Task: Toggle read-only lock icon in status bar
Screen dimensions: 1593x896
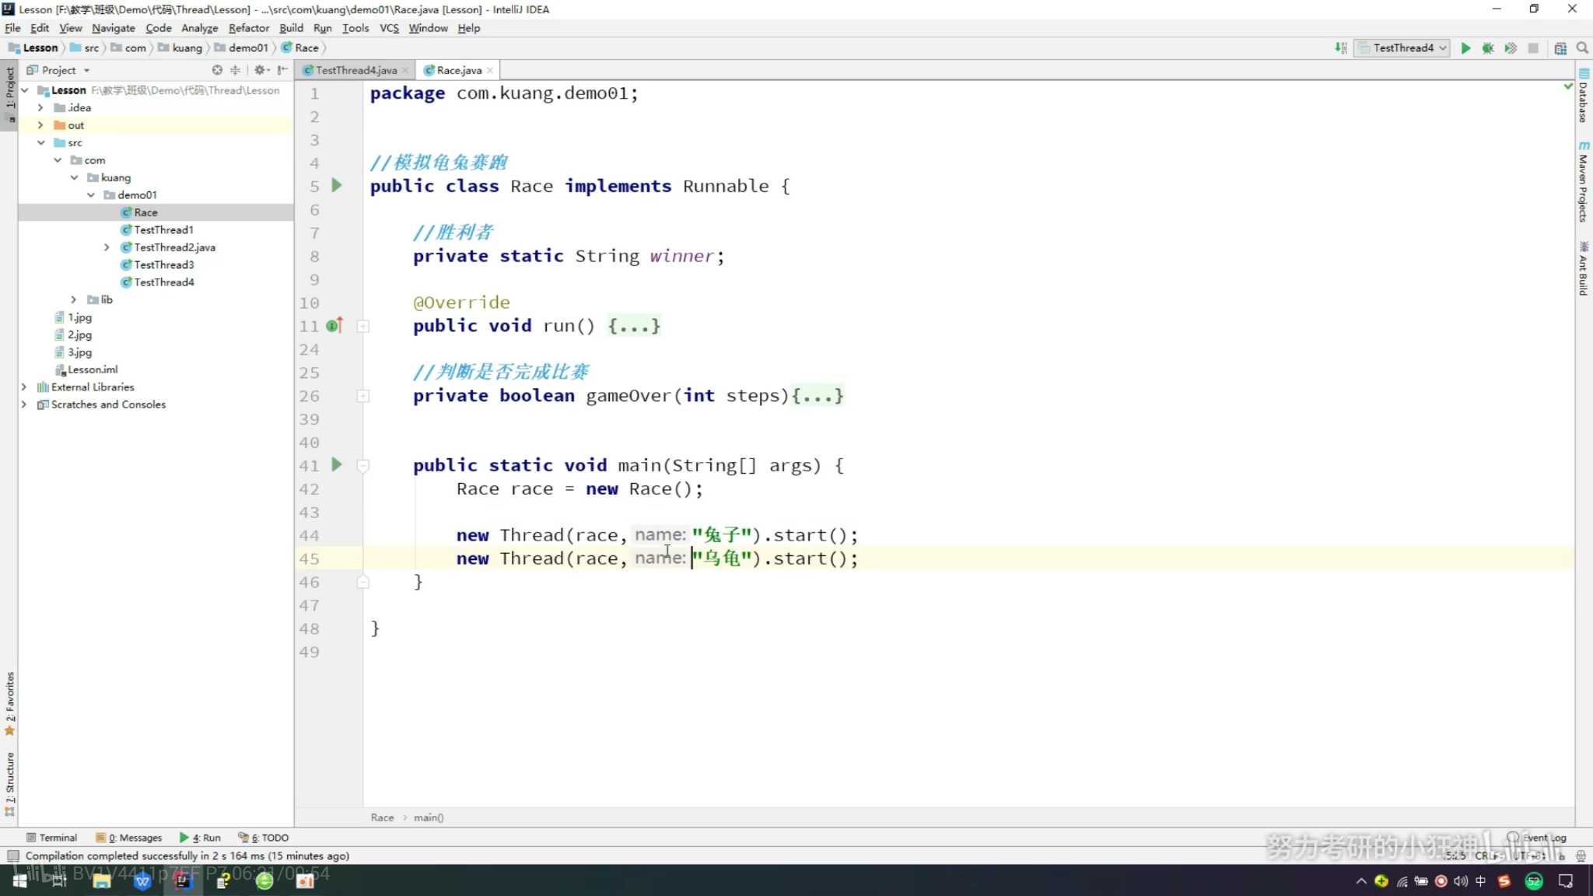Action: tap(1561, 856)
